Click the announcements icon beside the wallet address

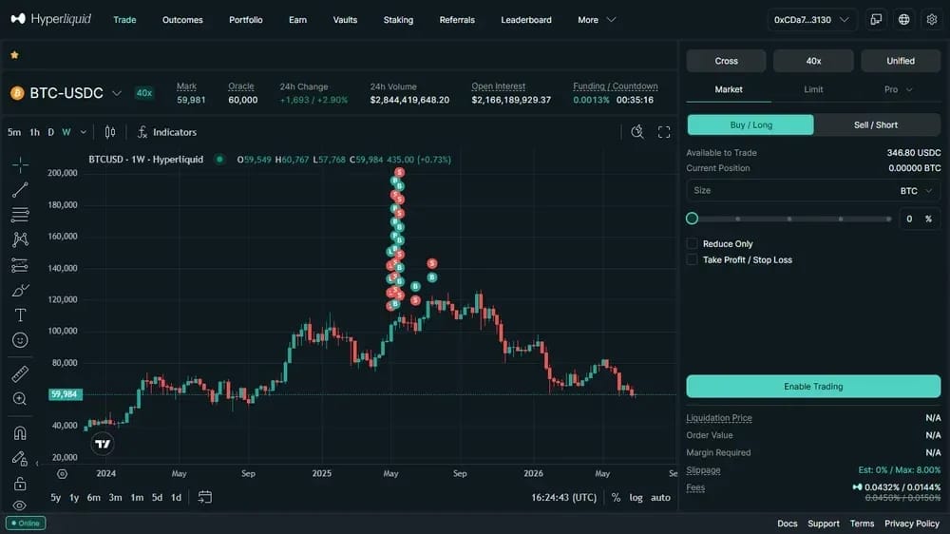876,19
